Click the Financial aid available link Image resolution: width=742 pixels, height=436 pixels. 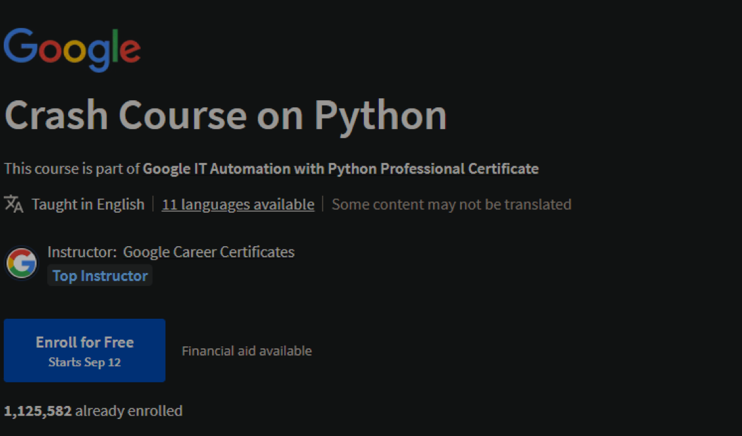tap(247, 351)
